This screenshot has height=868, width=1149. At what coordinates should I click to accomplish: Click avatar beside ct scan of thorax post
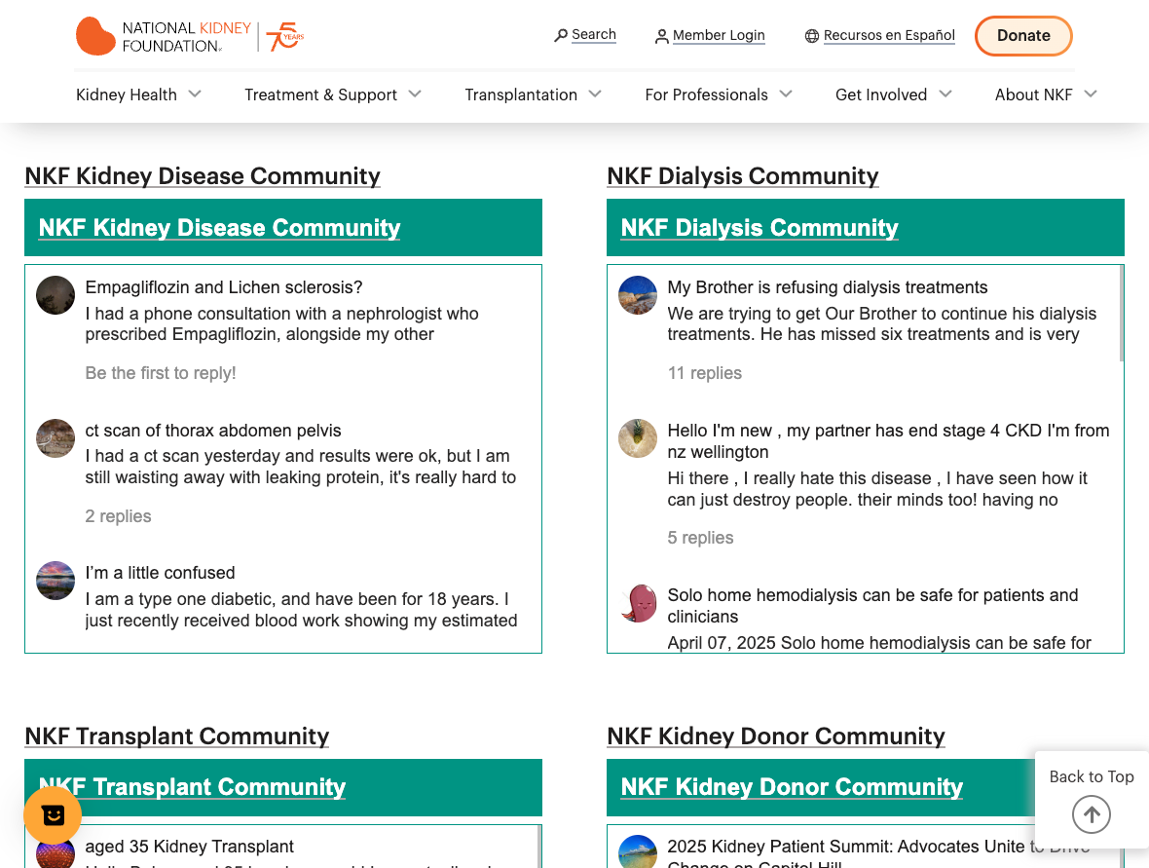point(56,438)
